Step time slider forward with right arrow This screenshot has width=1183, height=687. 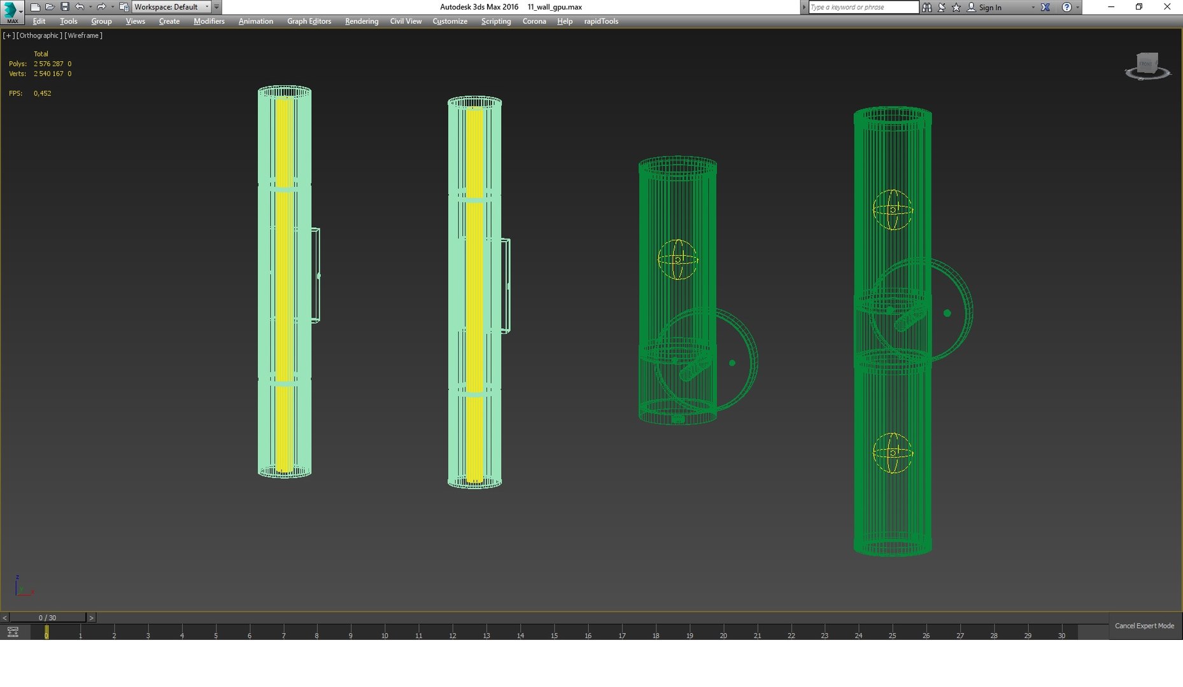click(91, 618)
